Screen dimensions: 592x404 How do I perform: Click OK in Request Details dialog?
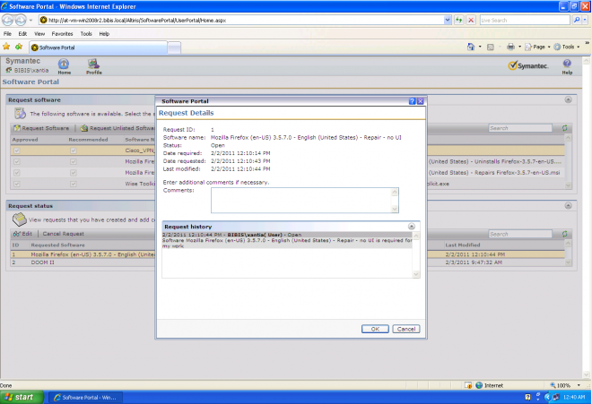(375, 329)
